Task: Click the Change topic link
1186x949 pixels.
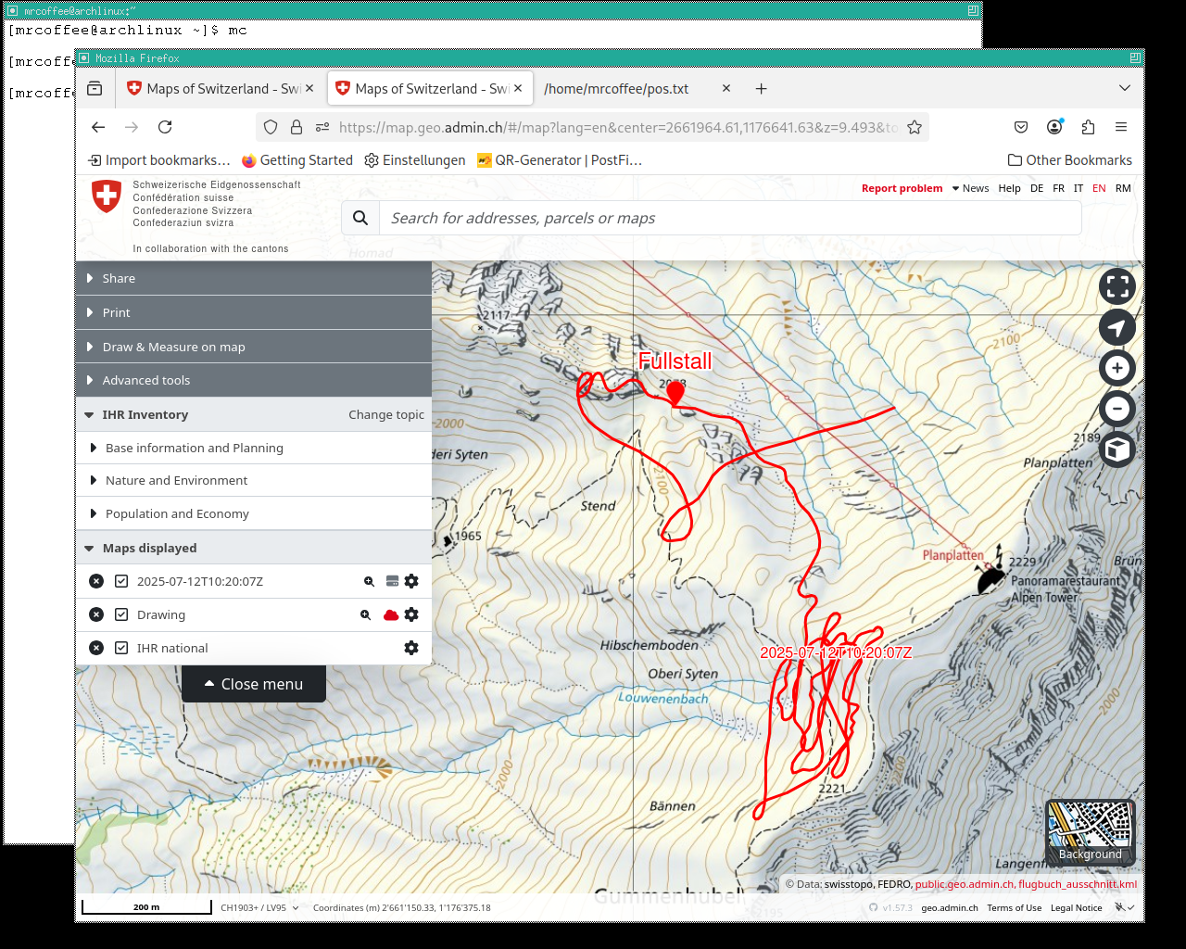Action: click(386, 414)
